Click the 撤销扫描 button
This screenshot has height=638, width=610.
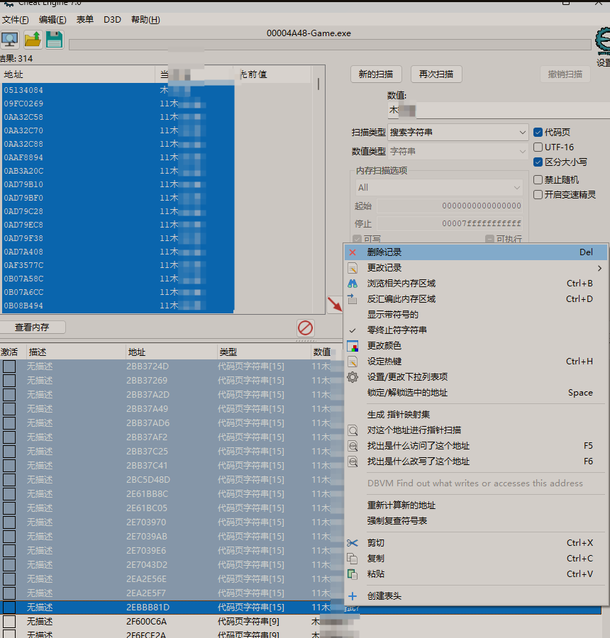[x=565, y=74]
